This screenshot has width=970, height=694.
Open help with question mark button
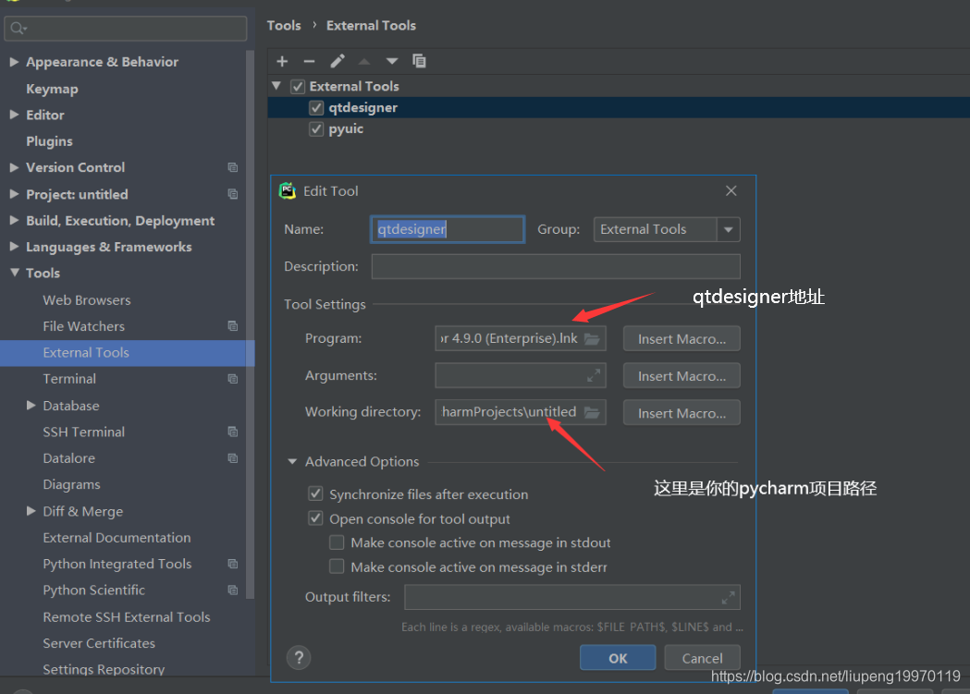299,658
